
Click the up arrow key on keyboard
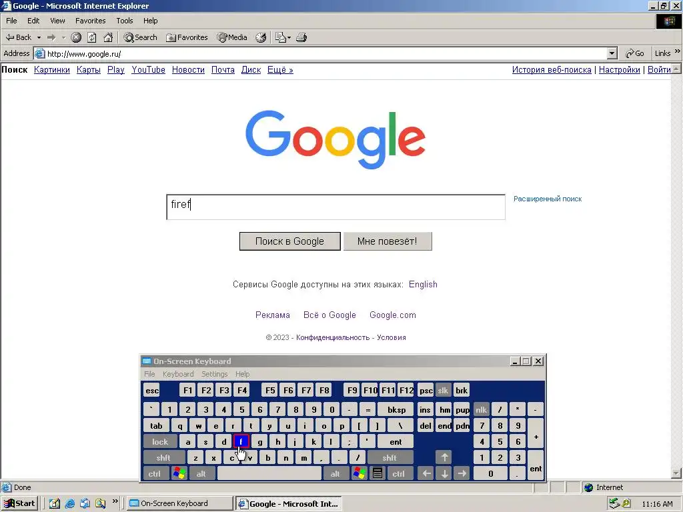point(444,457)
